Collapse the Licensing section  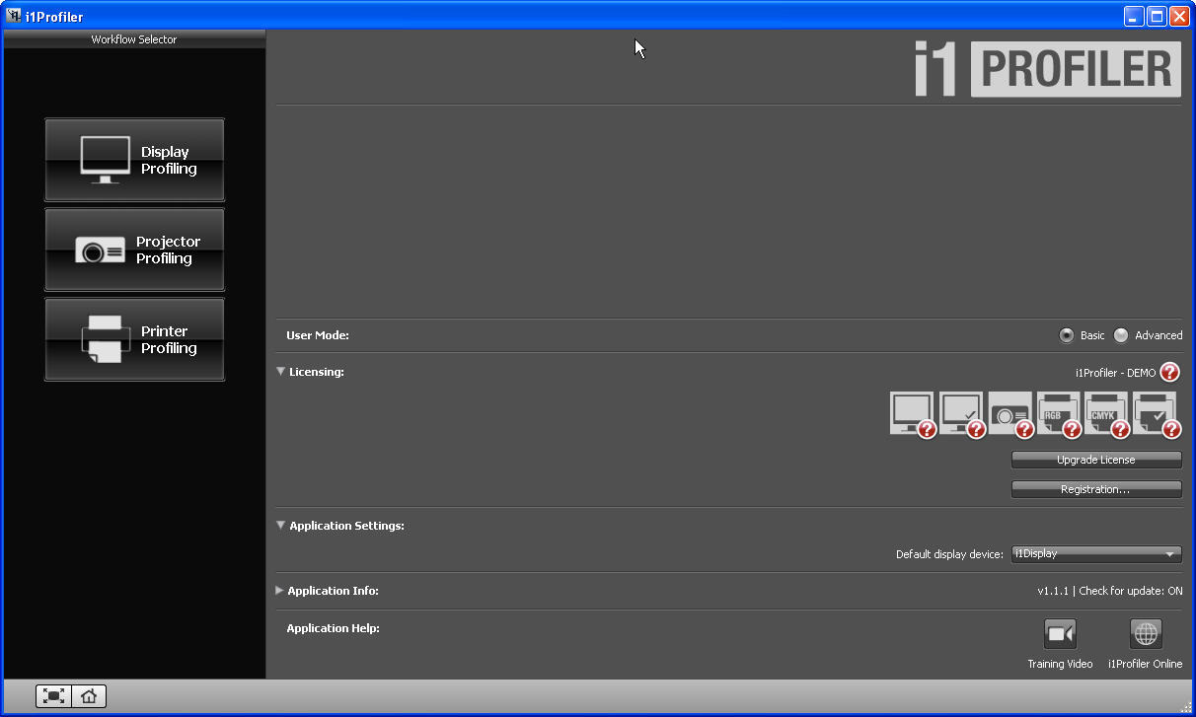click(x=280, y=372)
